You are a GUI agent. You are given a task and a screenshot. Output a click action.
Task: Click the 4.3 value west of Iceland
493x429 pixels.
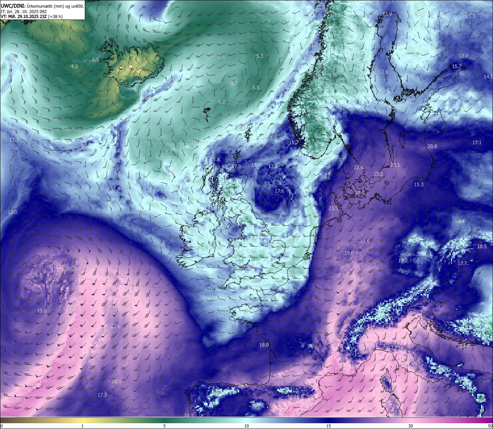74,66
